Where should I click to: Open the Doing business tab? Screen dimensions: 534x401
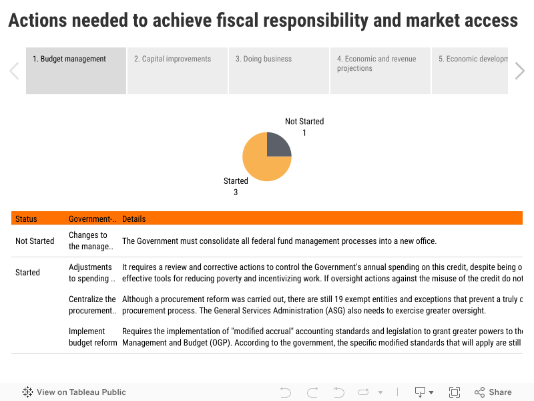[279, 70]
